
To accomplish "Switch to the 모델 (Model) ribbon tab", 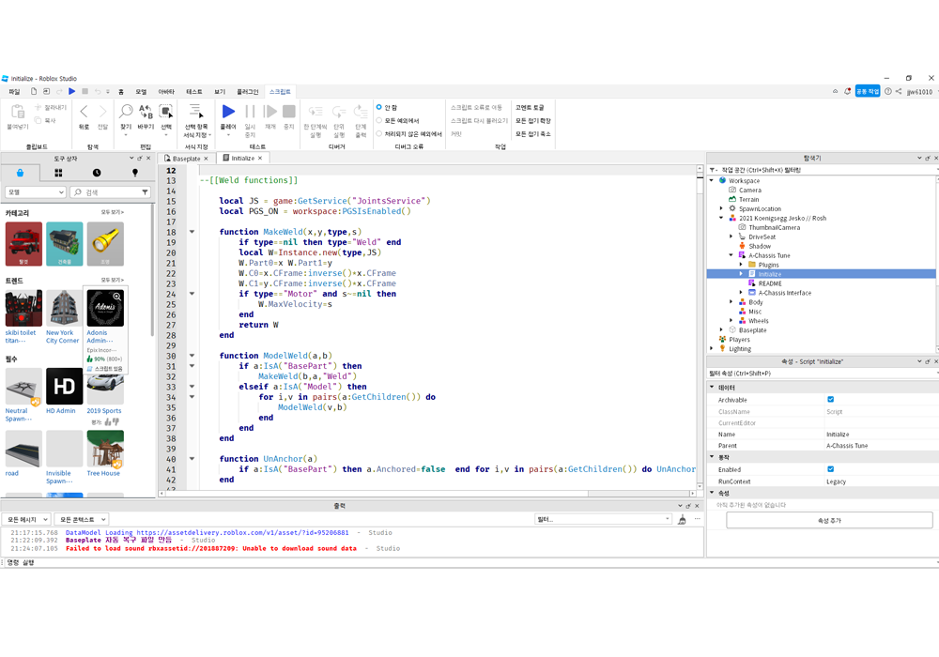I will [x=141, y=92].
